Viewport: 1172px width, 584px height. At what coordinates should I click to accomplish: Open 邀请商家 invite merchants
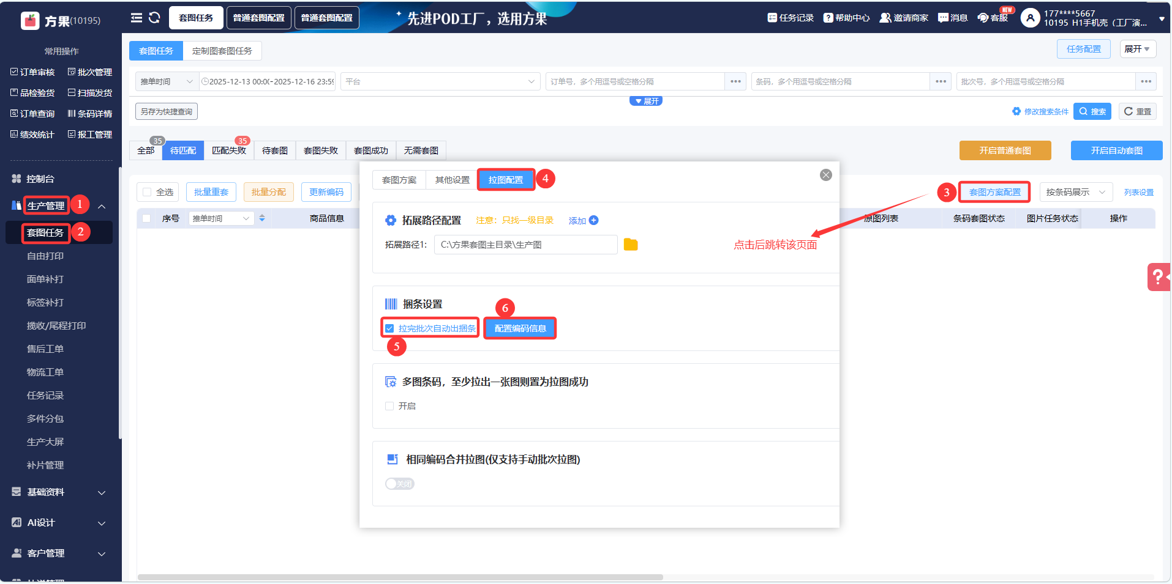(x=904, y=18)
